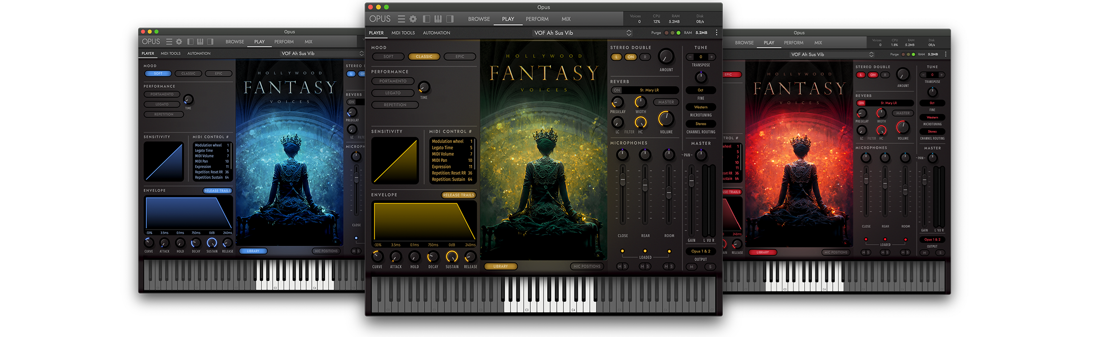Toggle keyboard icon in left blue Opus window
The image size is (1098, 337).
[200, 42]
